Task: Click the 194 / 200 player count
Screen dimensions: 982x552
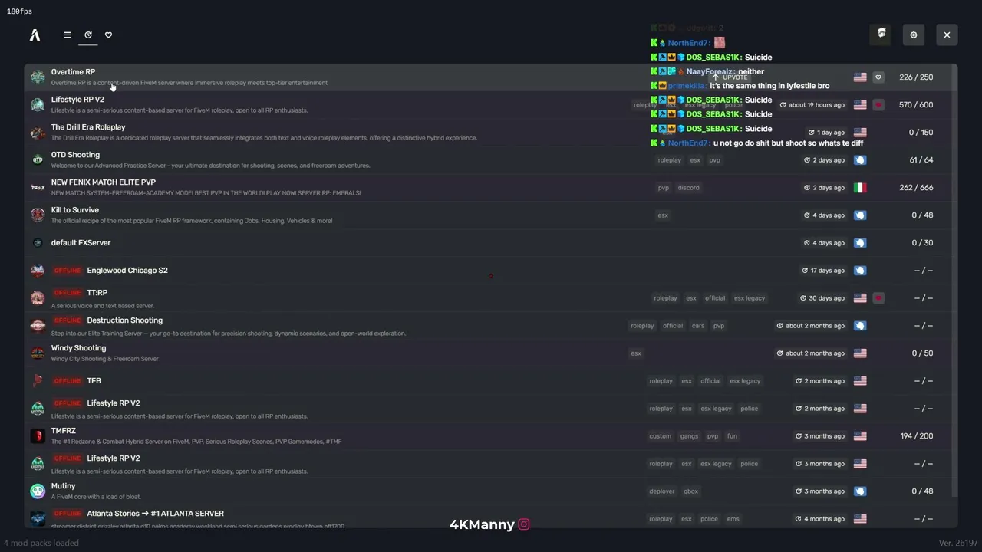Action: click(x=917, y=436)
